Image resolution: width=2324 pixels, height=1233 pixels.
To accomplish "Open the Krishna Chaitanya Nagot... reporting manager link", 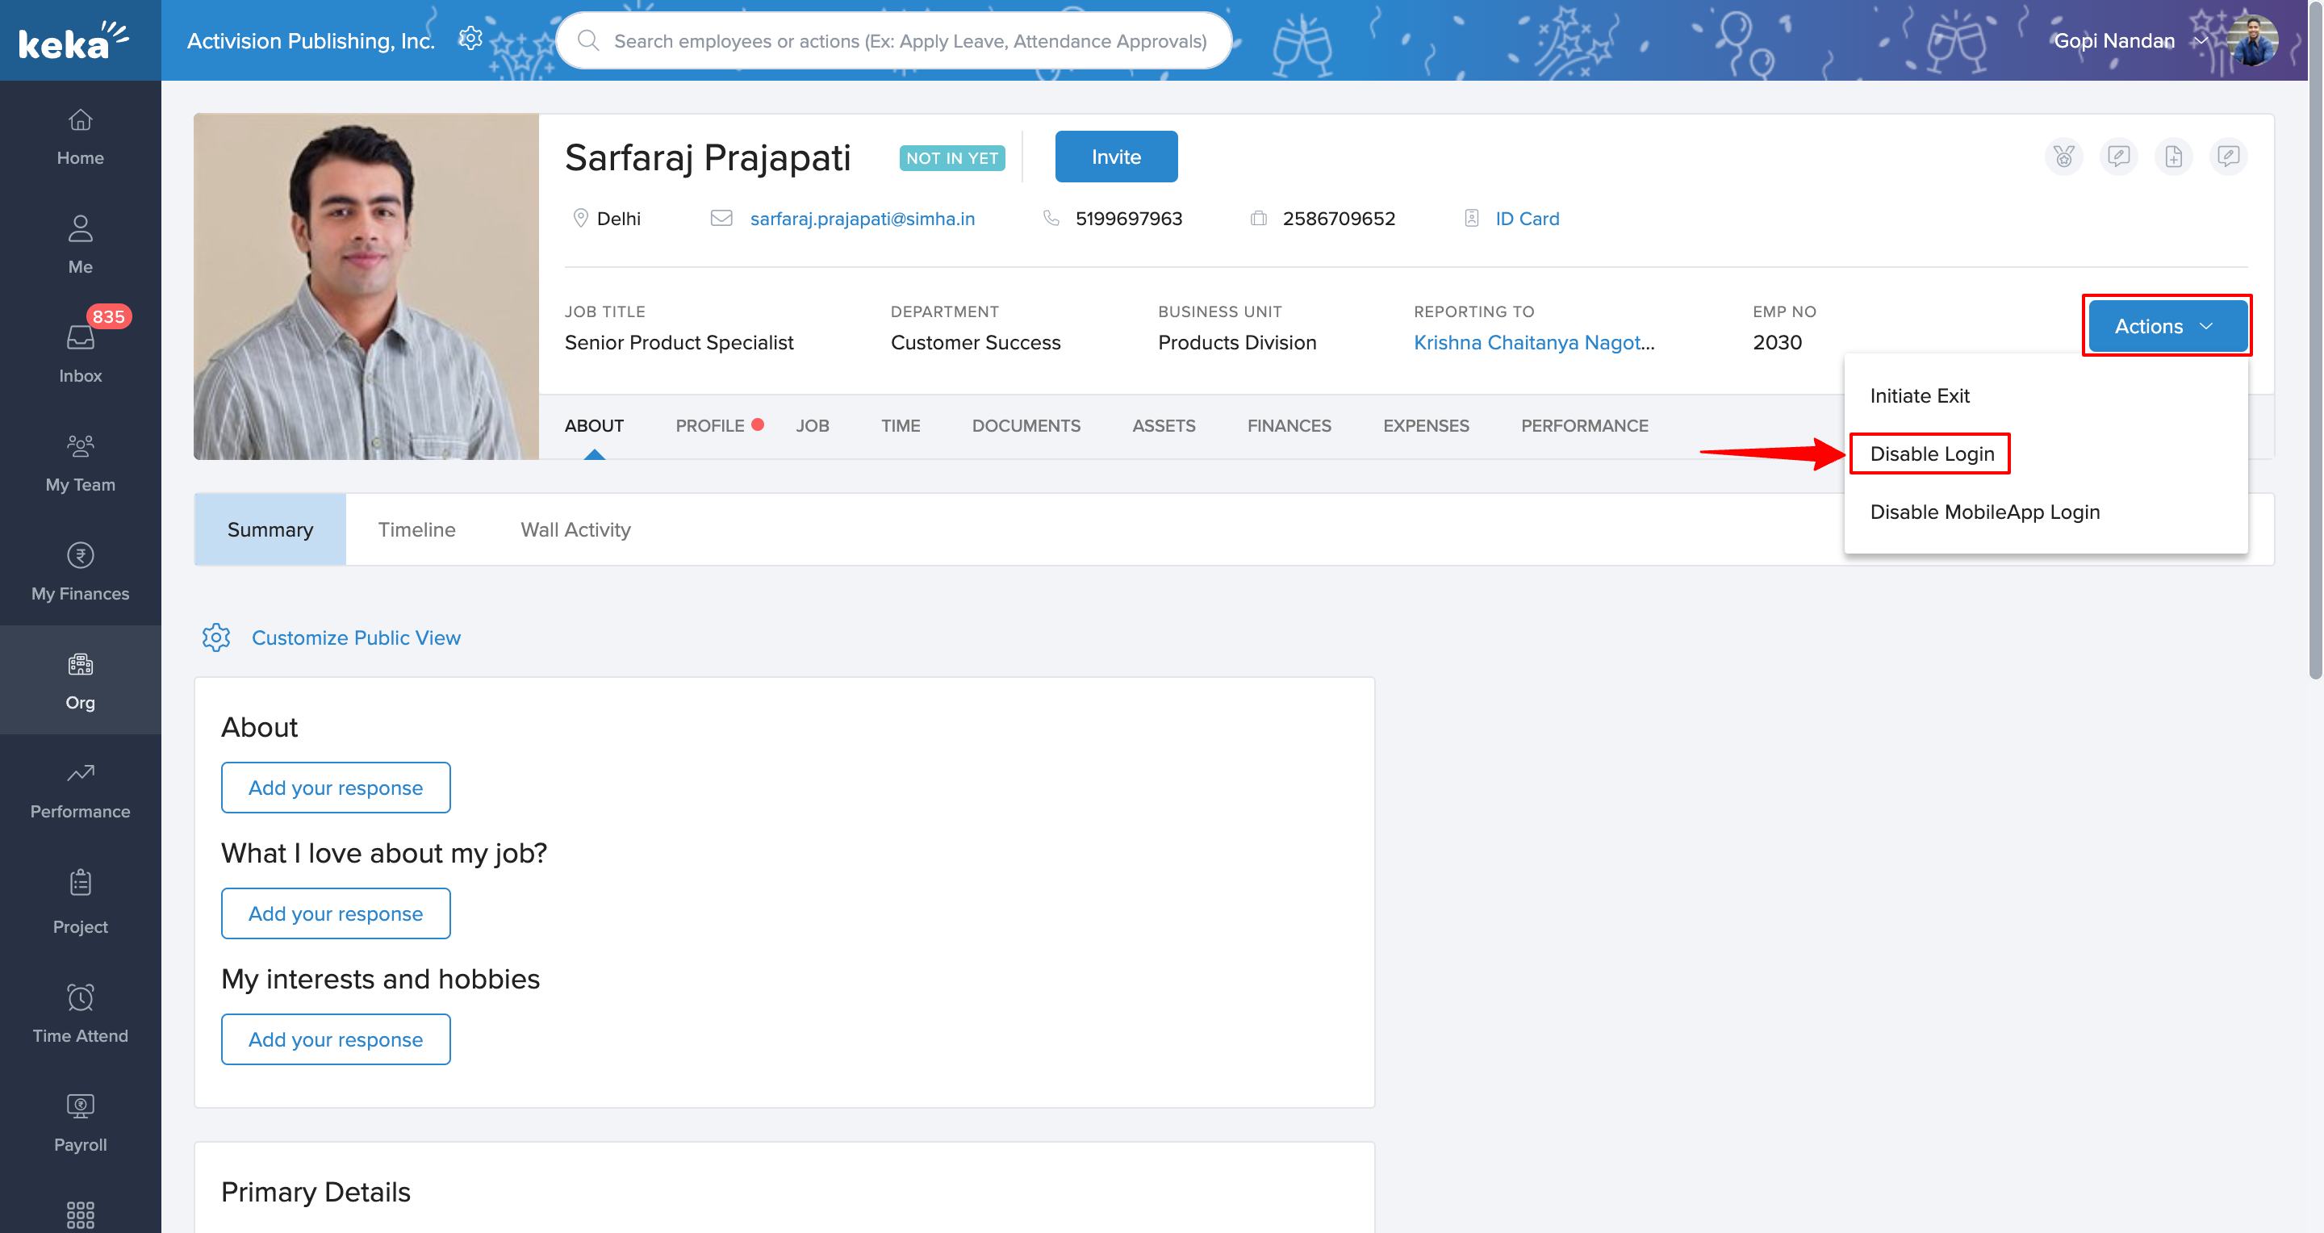I will pos(1533,343).
